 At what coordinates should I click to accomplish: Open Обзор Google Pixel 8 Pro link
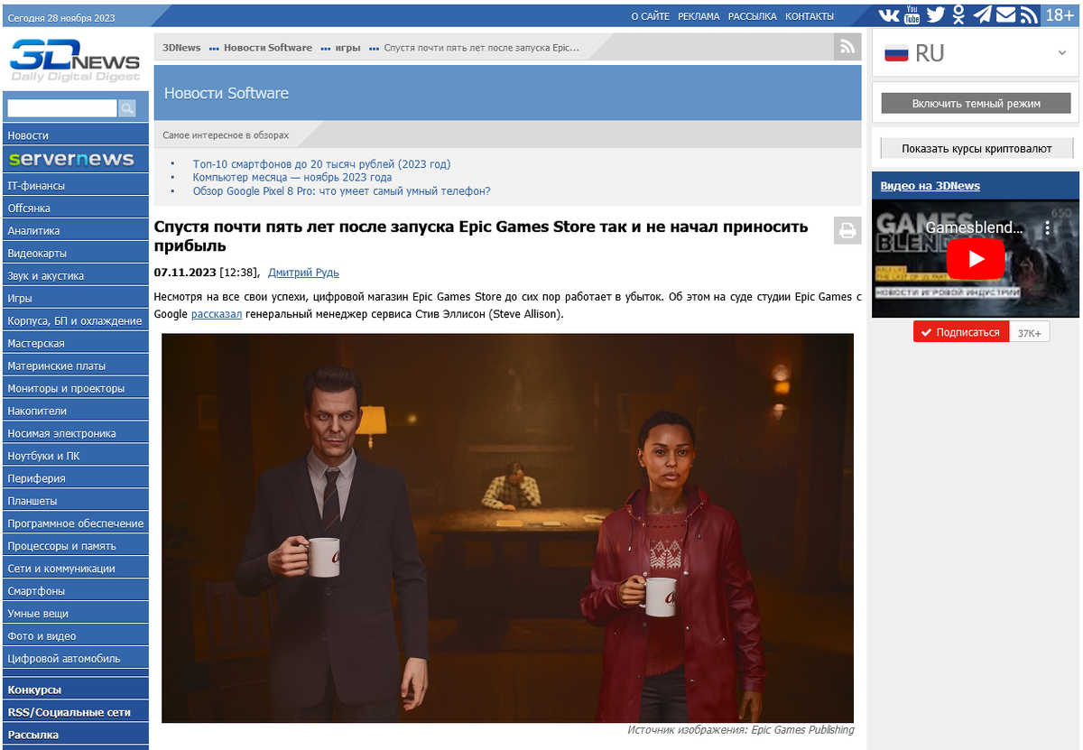(342, 191)
